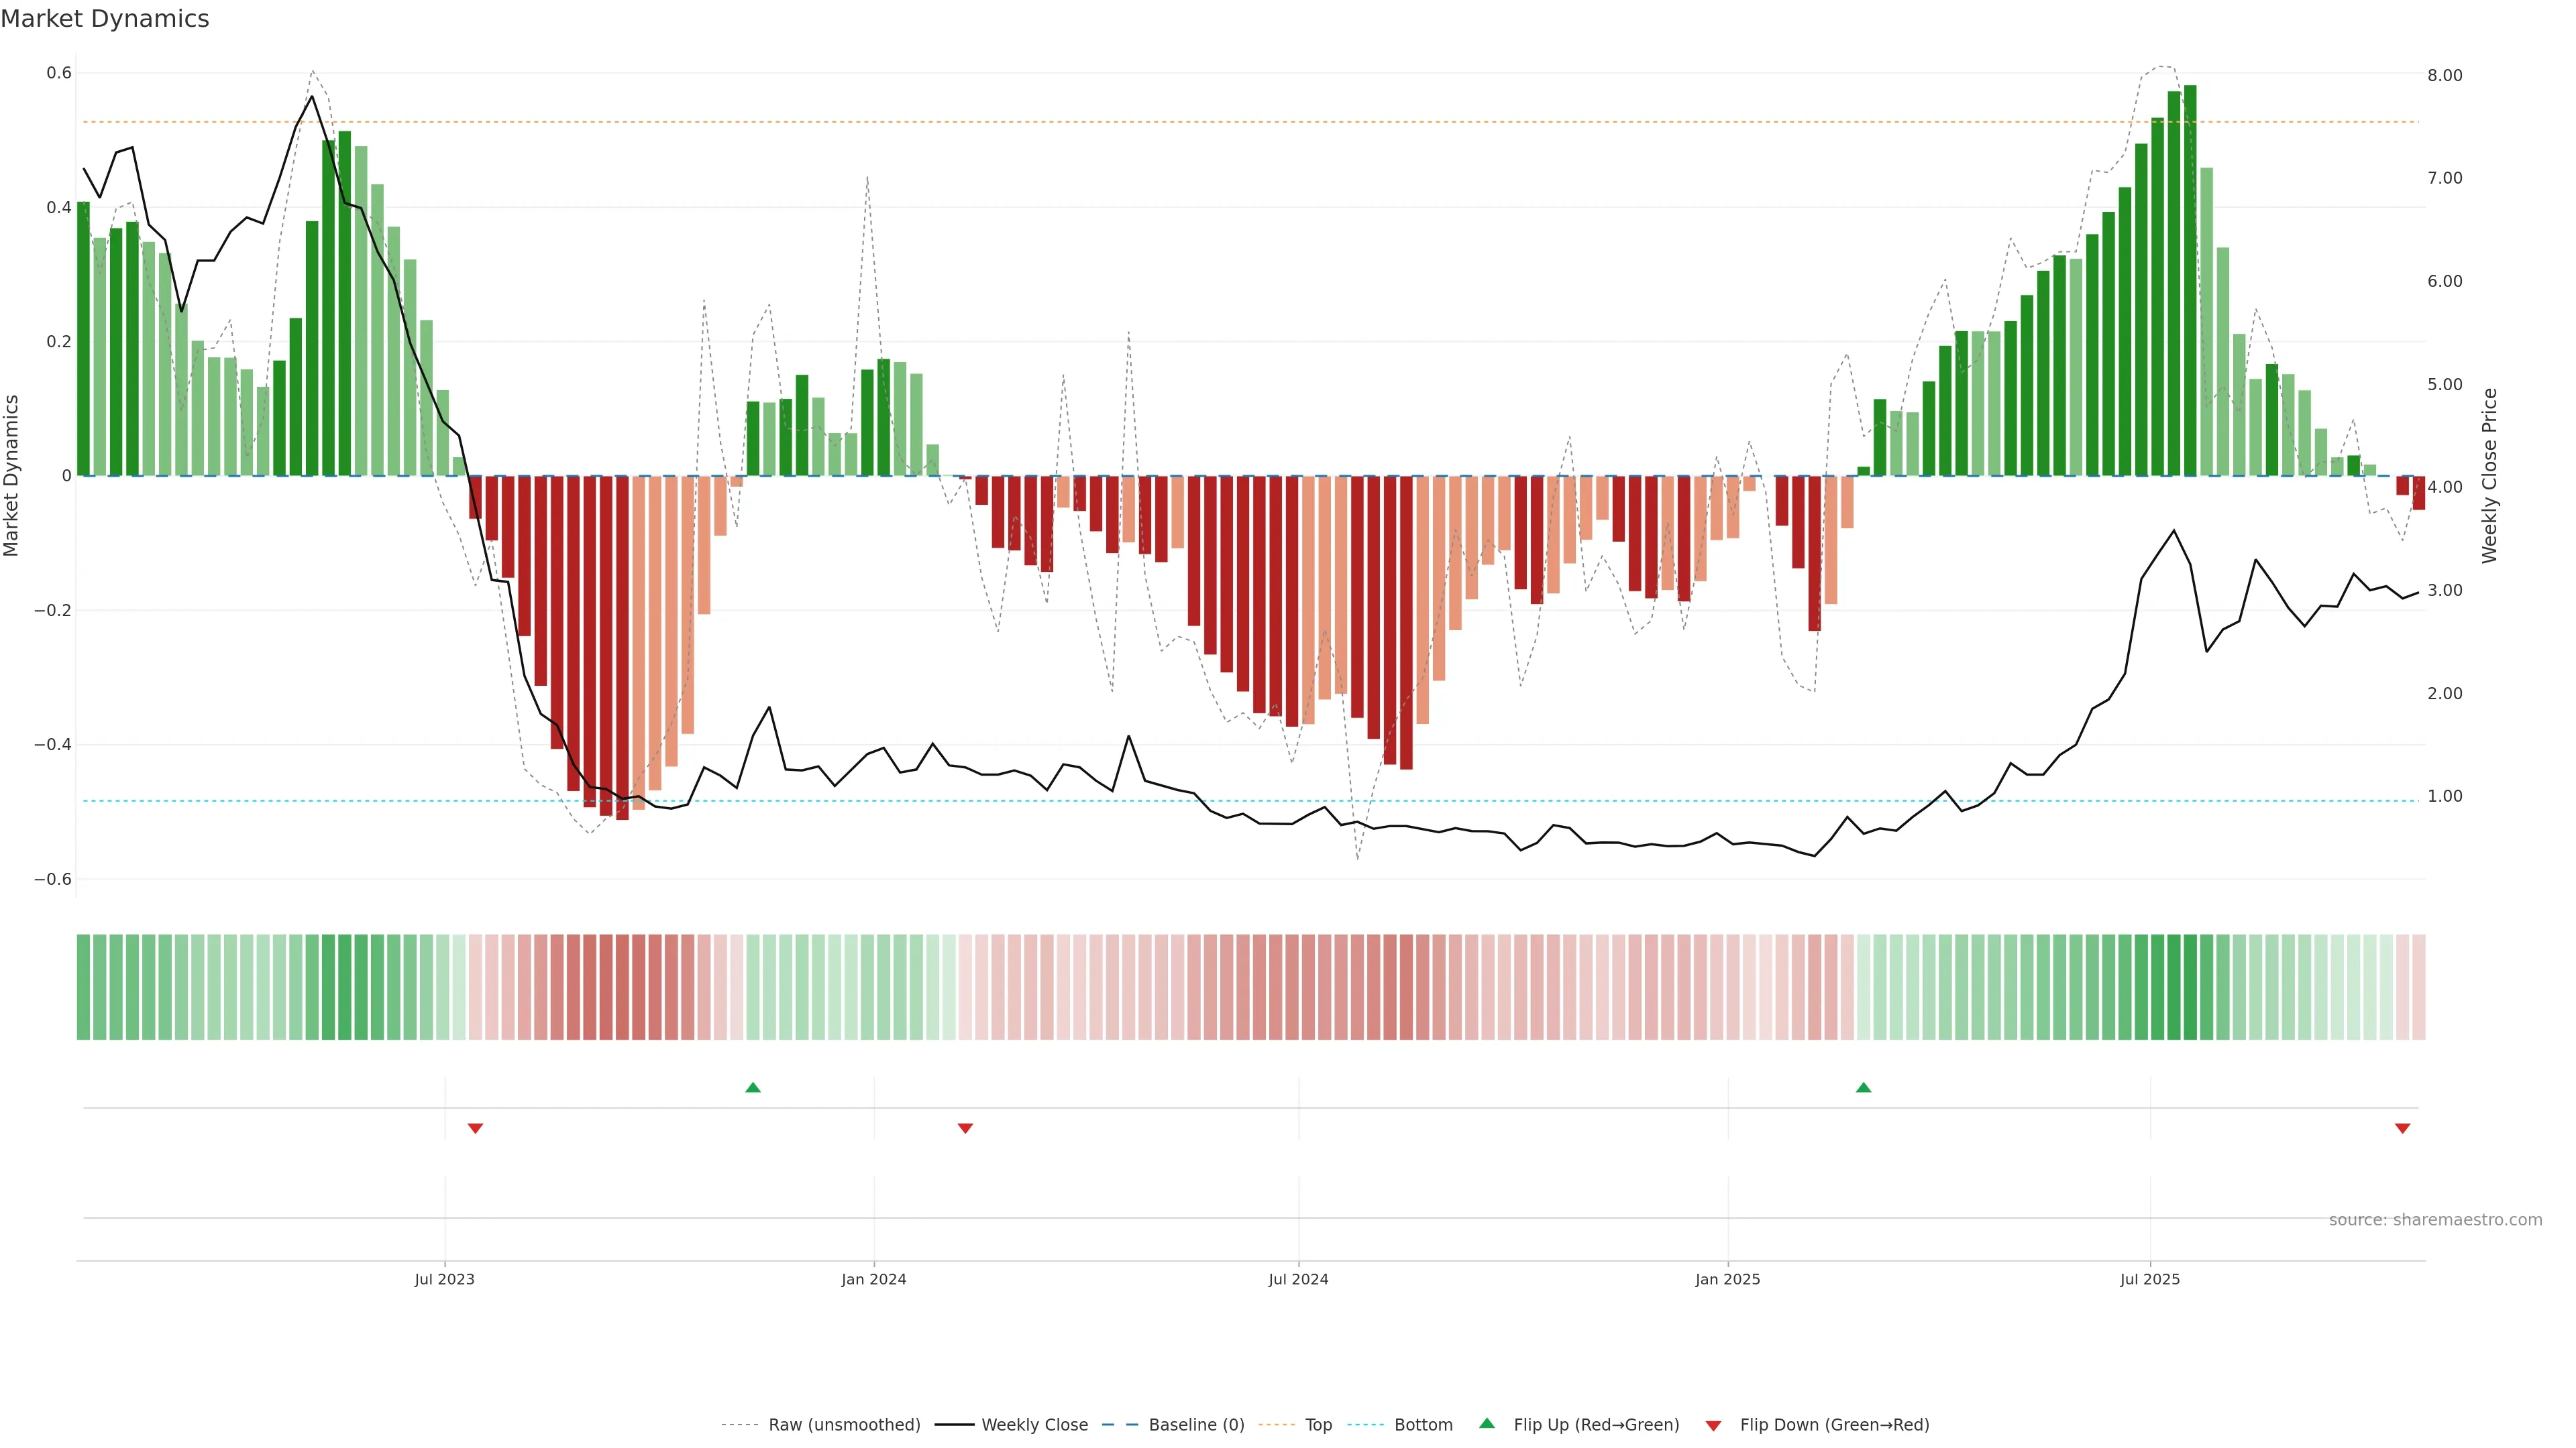Click the Market Dynamics chart title

click(105, 19)
